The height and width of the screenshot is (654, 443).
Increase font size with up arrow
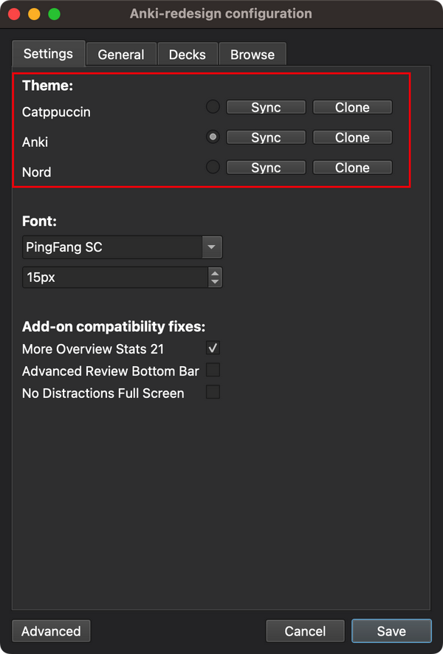point(215,273)
